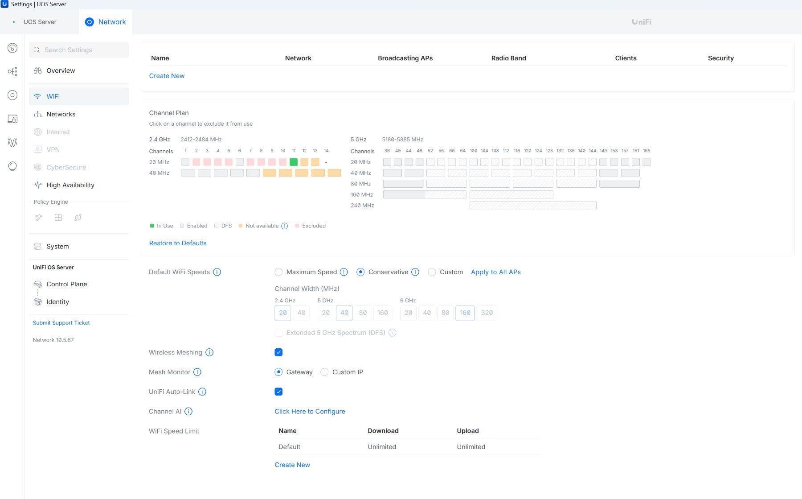Tick Extended 5 GHz Spectrum (DFS) checkbox
Screen dimensions: 802x499
(x=278, y=333)
